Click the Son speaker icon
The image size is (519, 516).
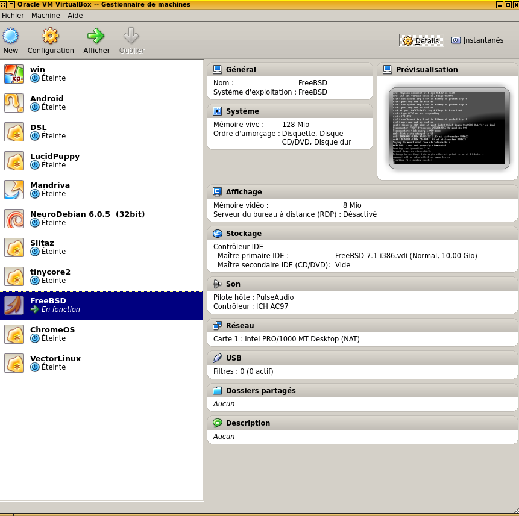[218, 284]
